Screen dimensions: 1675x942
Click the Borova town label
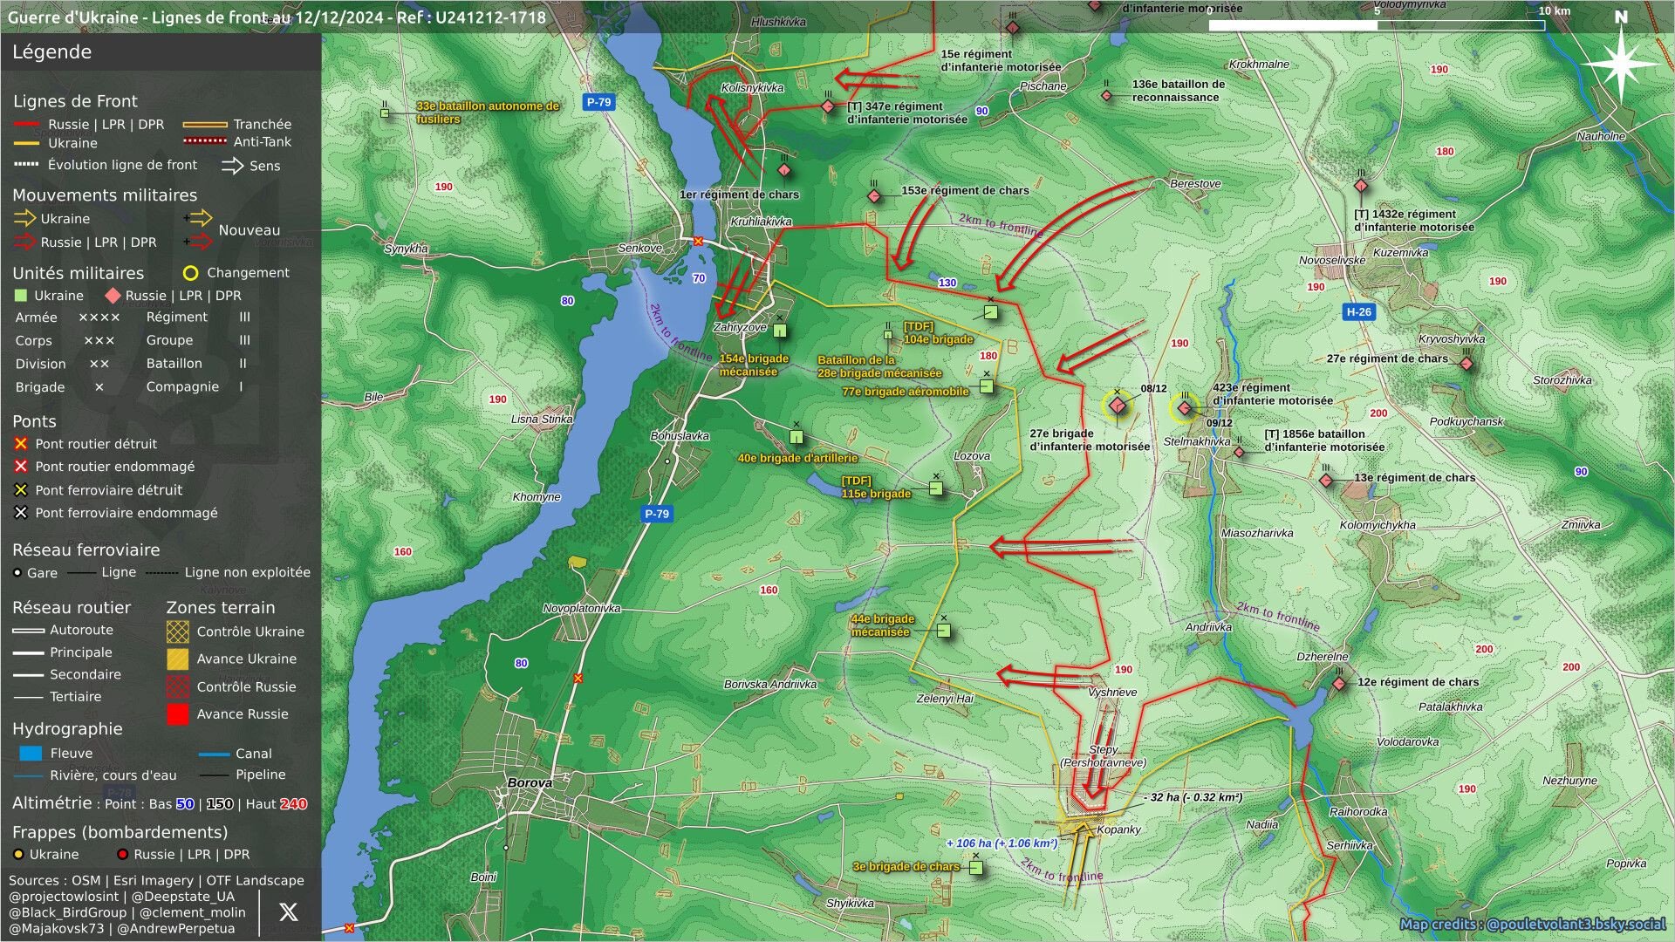(530, 782)
